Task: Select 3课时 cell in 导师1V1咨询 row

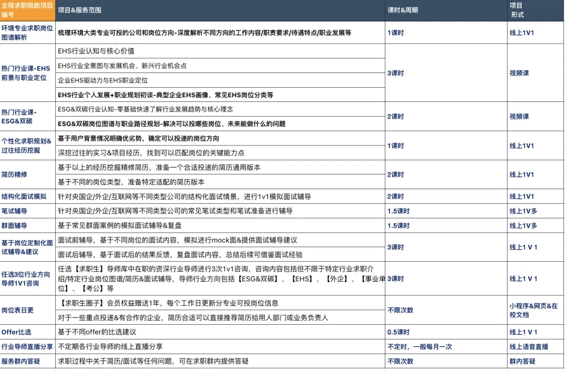Action: [446, 278]
